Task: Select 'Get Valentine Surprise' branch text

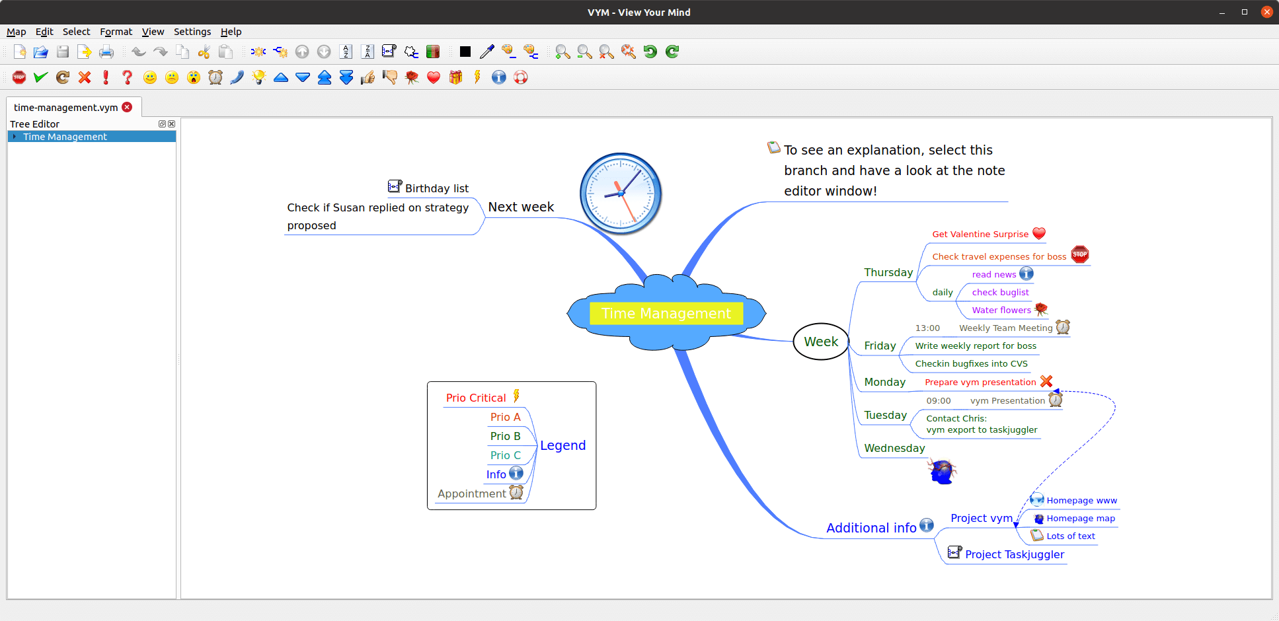Action: pos(980,234)
